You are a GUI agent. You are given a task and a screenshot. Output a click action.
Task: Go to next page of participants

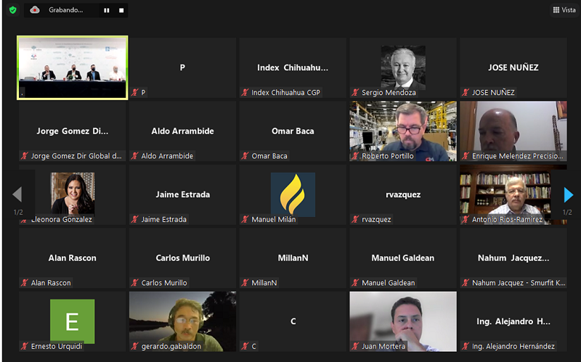coord(568,195)
